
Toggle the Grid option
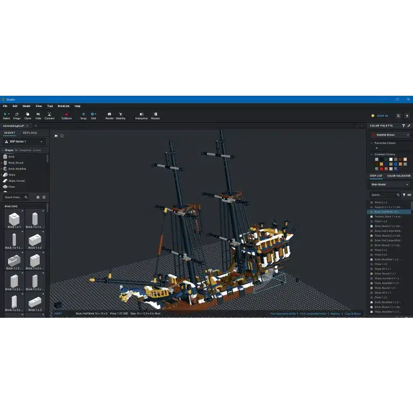click(92, 116)
